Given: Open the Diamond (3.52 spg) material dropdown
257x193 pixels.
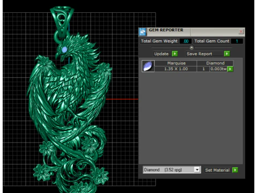Looking at the screenshot, I should (197, 169).
